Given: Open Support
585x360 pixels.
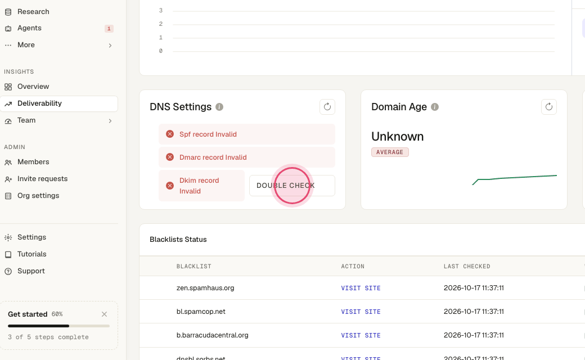Looking at the screenshot, I should [31, 271].
